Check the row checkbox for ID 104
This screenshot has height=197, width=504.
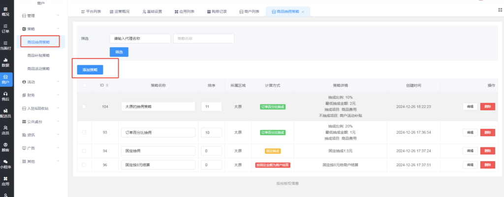(84, 106)
